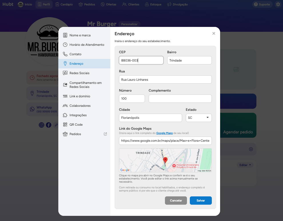Click the empty Complemento field

pos(180,98)
